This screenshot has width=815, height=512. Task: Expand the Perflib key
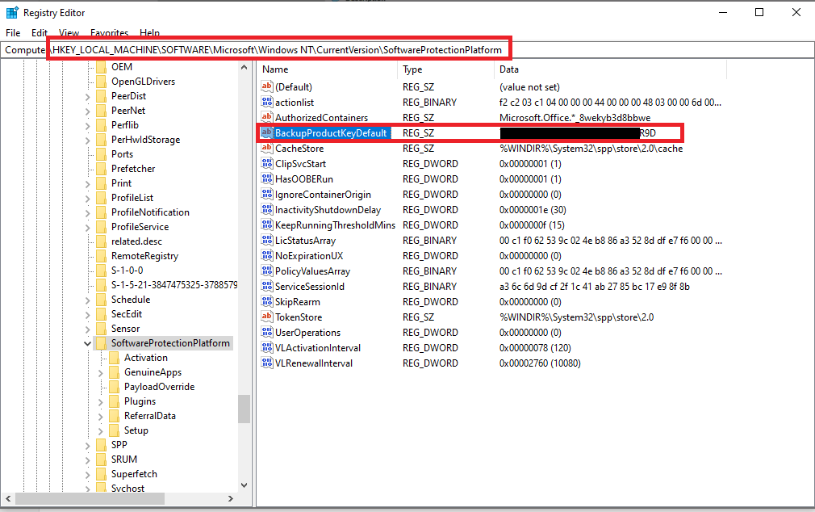(x=87, y=126)
